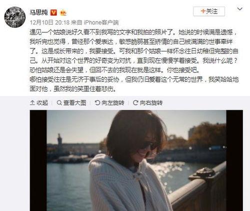Click the username 马思纯
This screenshot has height=211, width=250.
38,12
